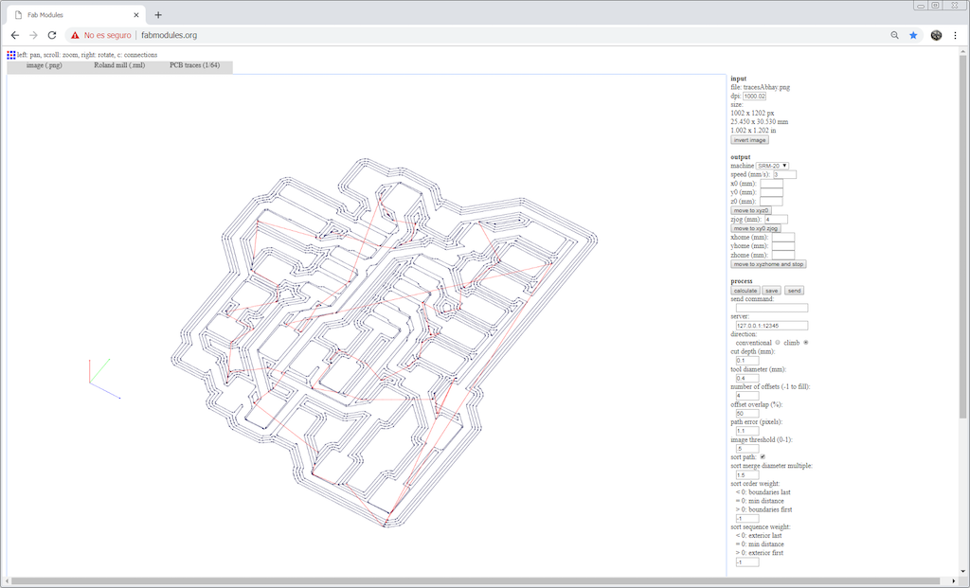The image size is (970, 588).
Task: Edit the dpi input field
Action: [x=754, y=96]
